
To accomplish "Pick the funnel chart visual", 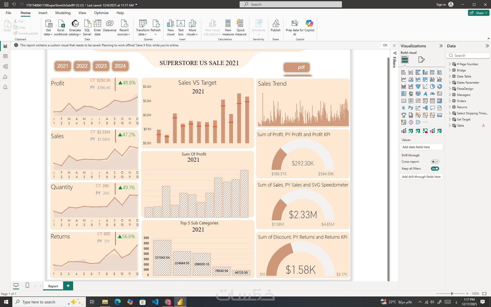I will point(418,86).
